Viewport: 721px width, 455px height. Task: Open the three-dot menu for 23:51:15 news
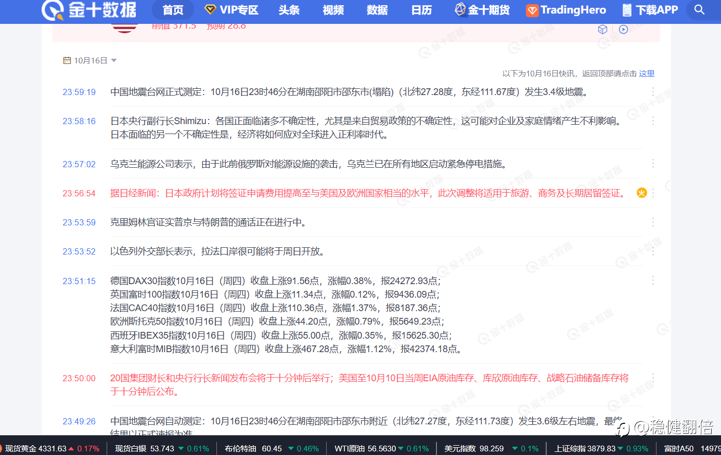pyautogui.click(x=653, y=281)
